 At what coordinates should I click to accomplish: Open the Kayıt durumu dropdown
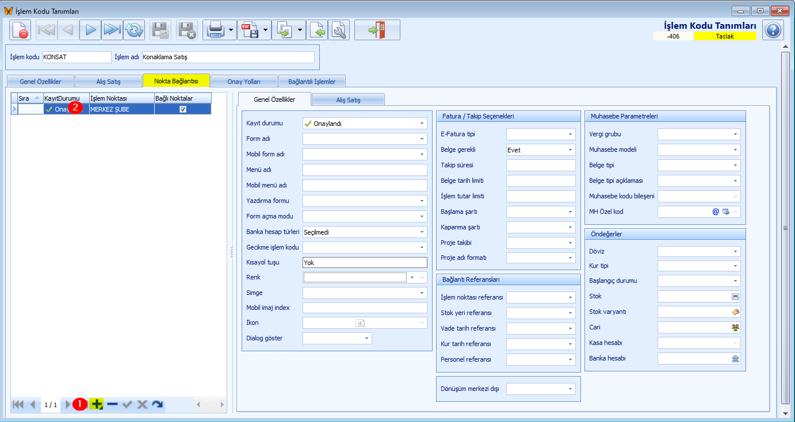422,123
